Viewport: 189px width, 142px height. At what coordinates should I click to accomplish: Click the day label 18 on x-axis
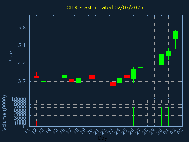[x=76, y=131]
